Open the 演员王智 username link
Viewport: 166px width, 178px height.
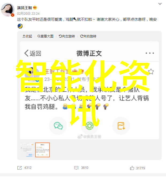[24, 8]
